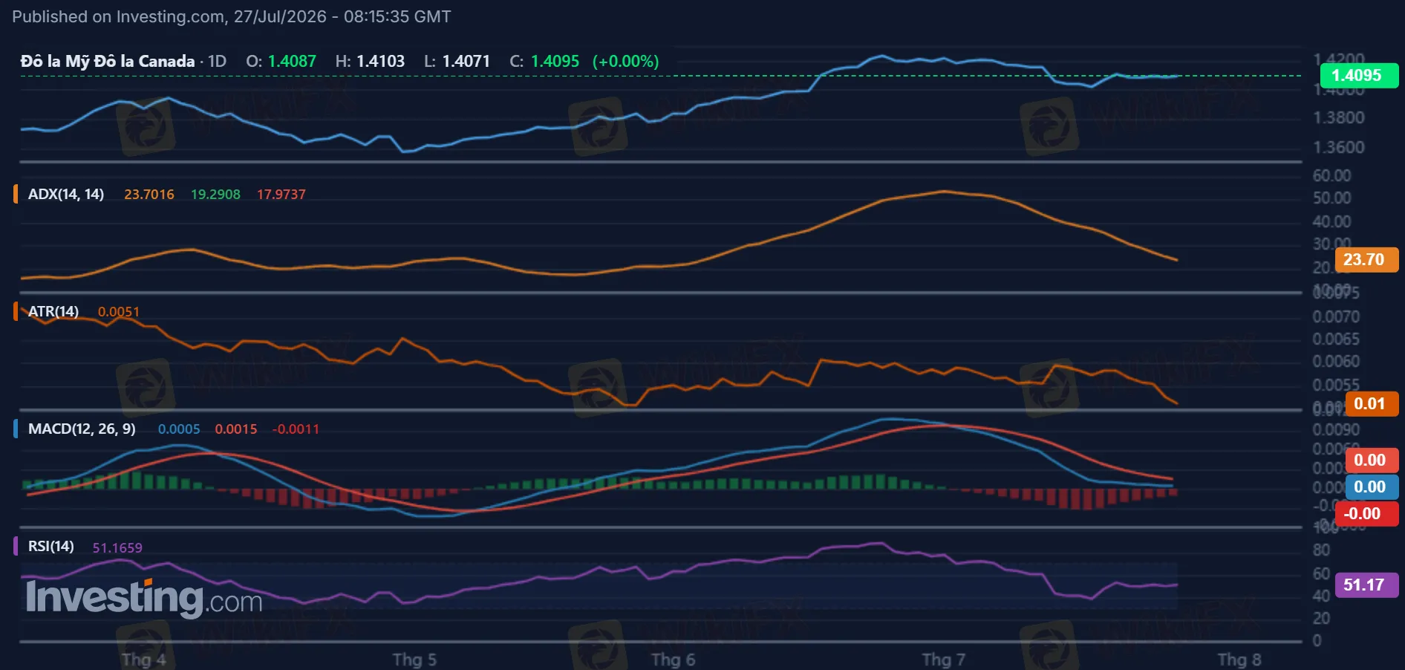
Task: Click the 0.0070 ATR axis label
Action: (x=1337, y=316)
